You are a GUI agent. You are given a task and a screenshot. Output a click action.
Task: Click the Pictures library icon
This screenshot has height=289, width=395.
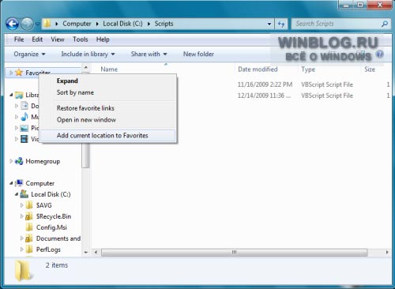click(24, 128)
